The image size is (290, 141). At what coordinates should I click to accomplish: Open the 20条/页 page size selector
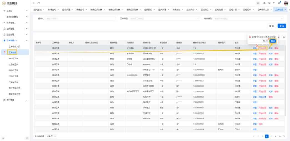point(51,136)
